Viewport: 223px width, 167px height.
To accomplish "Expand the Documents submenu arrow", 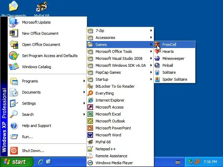I will click(x=84, y=92).
